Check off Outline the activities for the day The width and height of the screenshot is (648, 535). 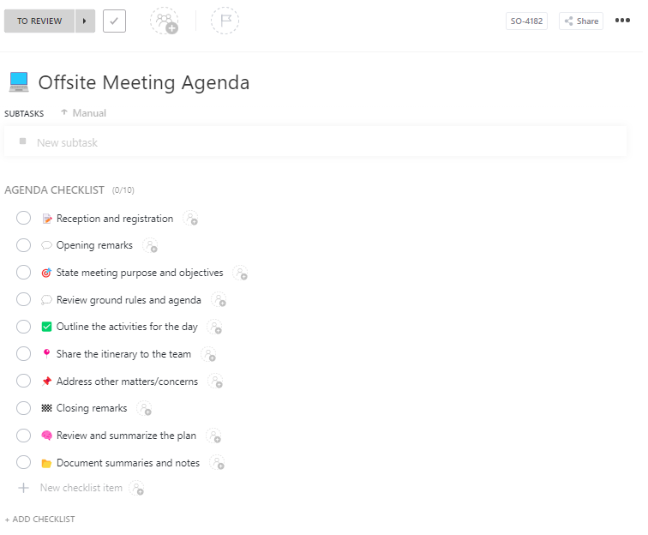pyautogui.click(x=23, y=327)
